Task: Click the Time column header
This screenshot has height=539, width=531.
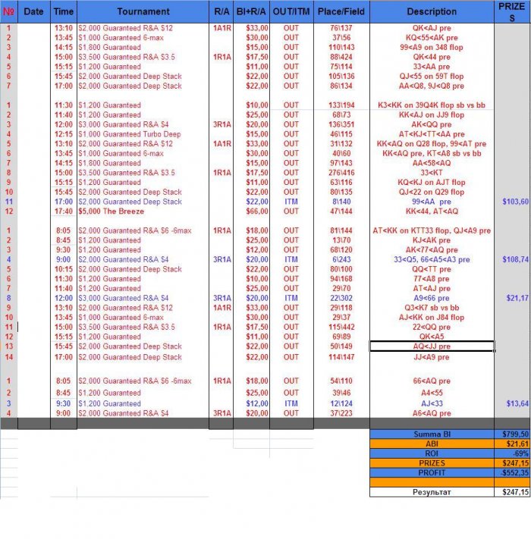Action: tap(64, 11)
